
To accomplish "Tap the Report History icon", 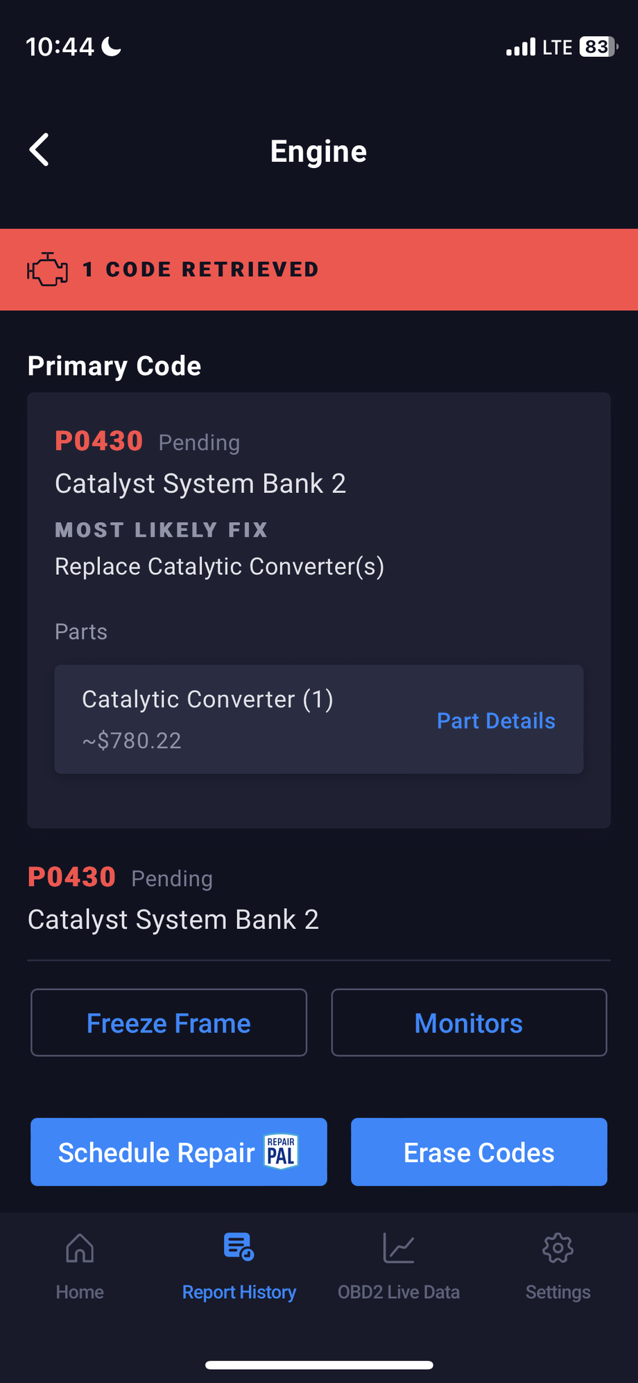I will coord(239,1247).
